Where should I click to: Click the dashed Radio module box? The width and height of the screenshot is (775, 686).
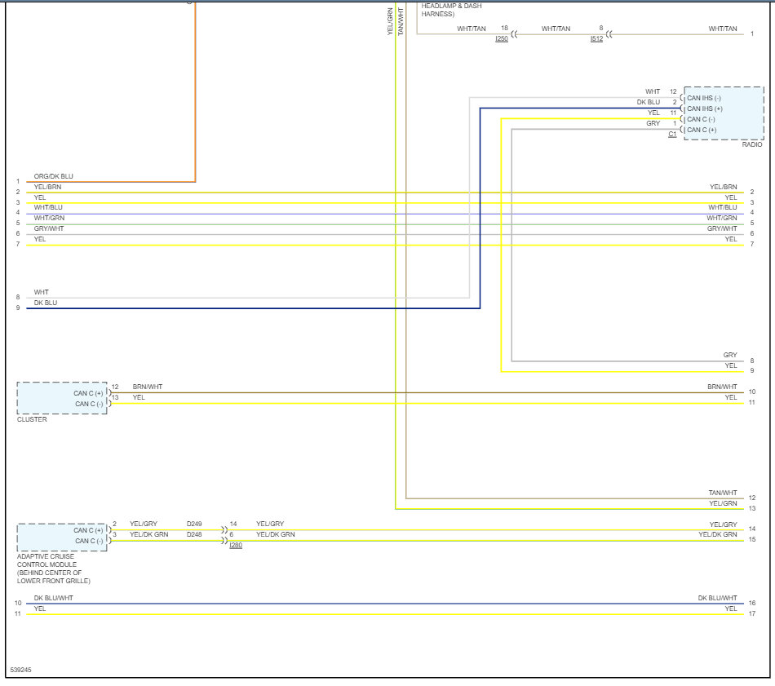(724, 113)
